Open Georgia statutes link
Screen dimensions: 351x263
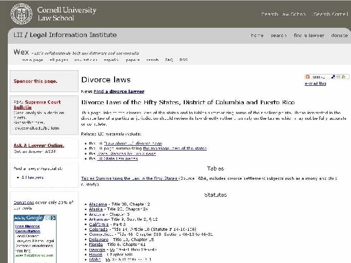(x=97, y=249)
